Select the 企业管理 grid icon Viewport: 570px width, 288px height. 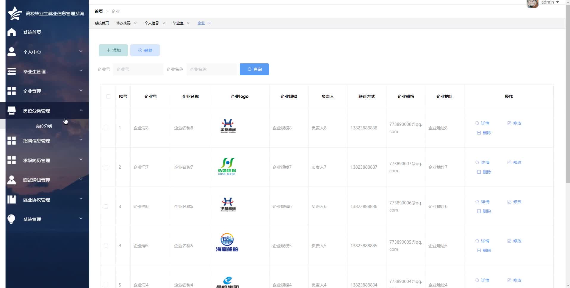[11, 91]
